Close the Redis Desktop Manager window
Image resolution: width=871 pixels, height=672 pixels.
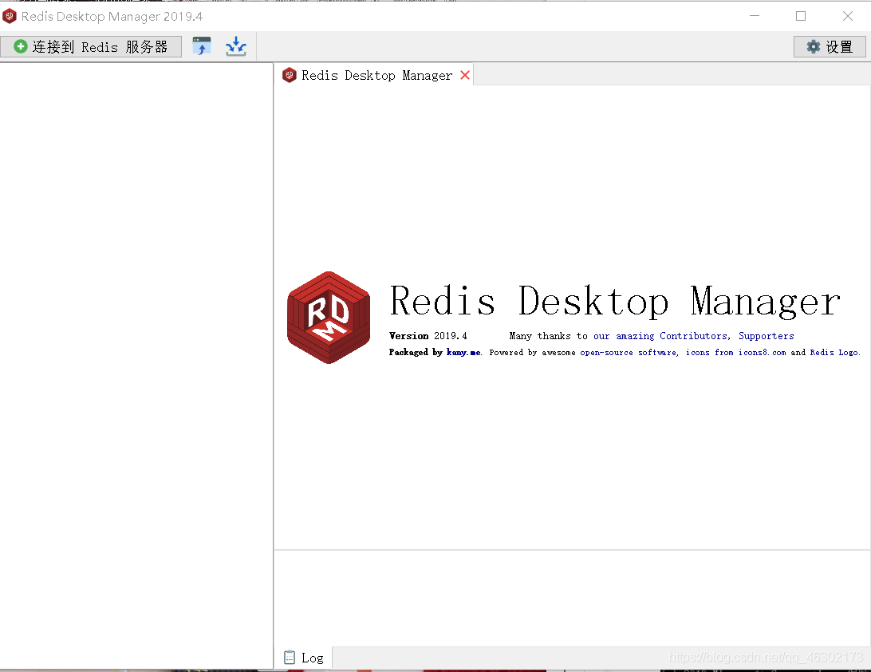(848, 16)
